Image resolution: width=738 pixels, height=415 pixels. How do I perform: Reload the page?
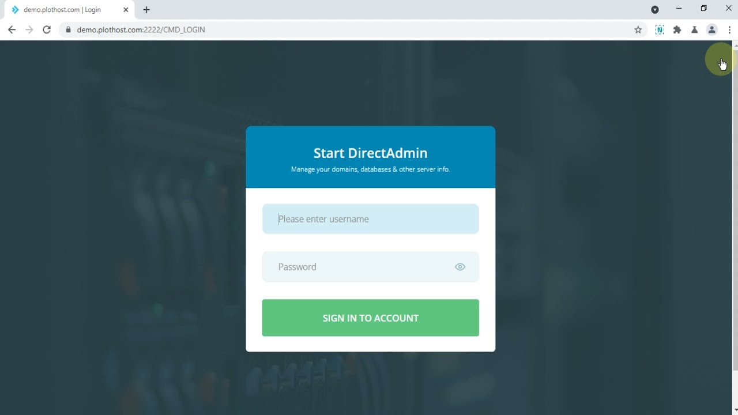pyautogui.click(x=47, y=29)
